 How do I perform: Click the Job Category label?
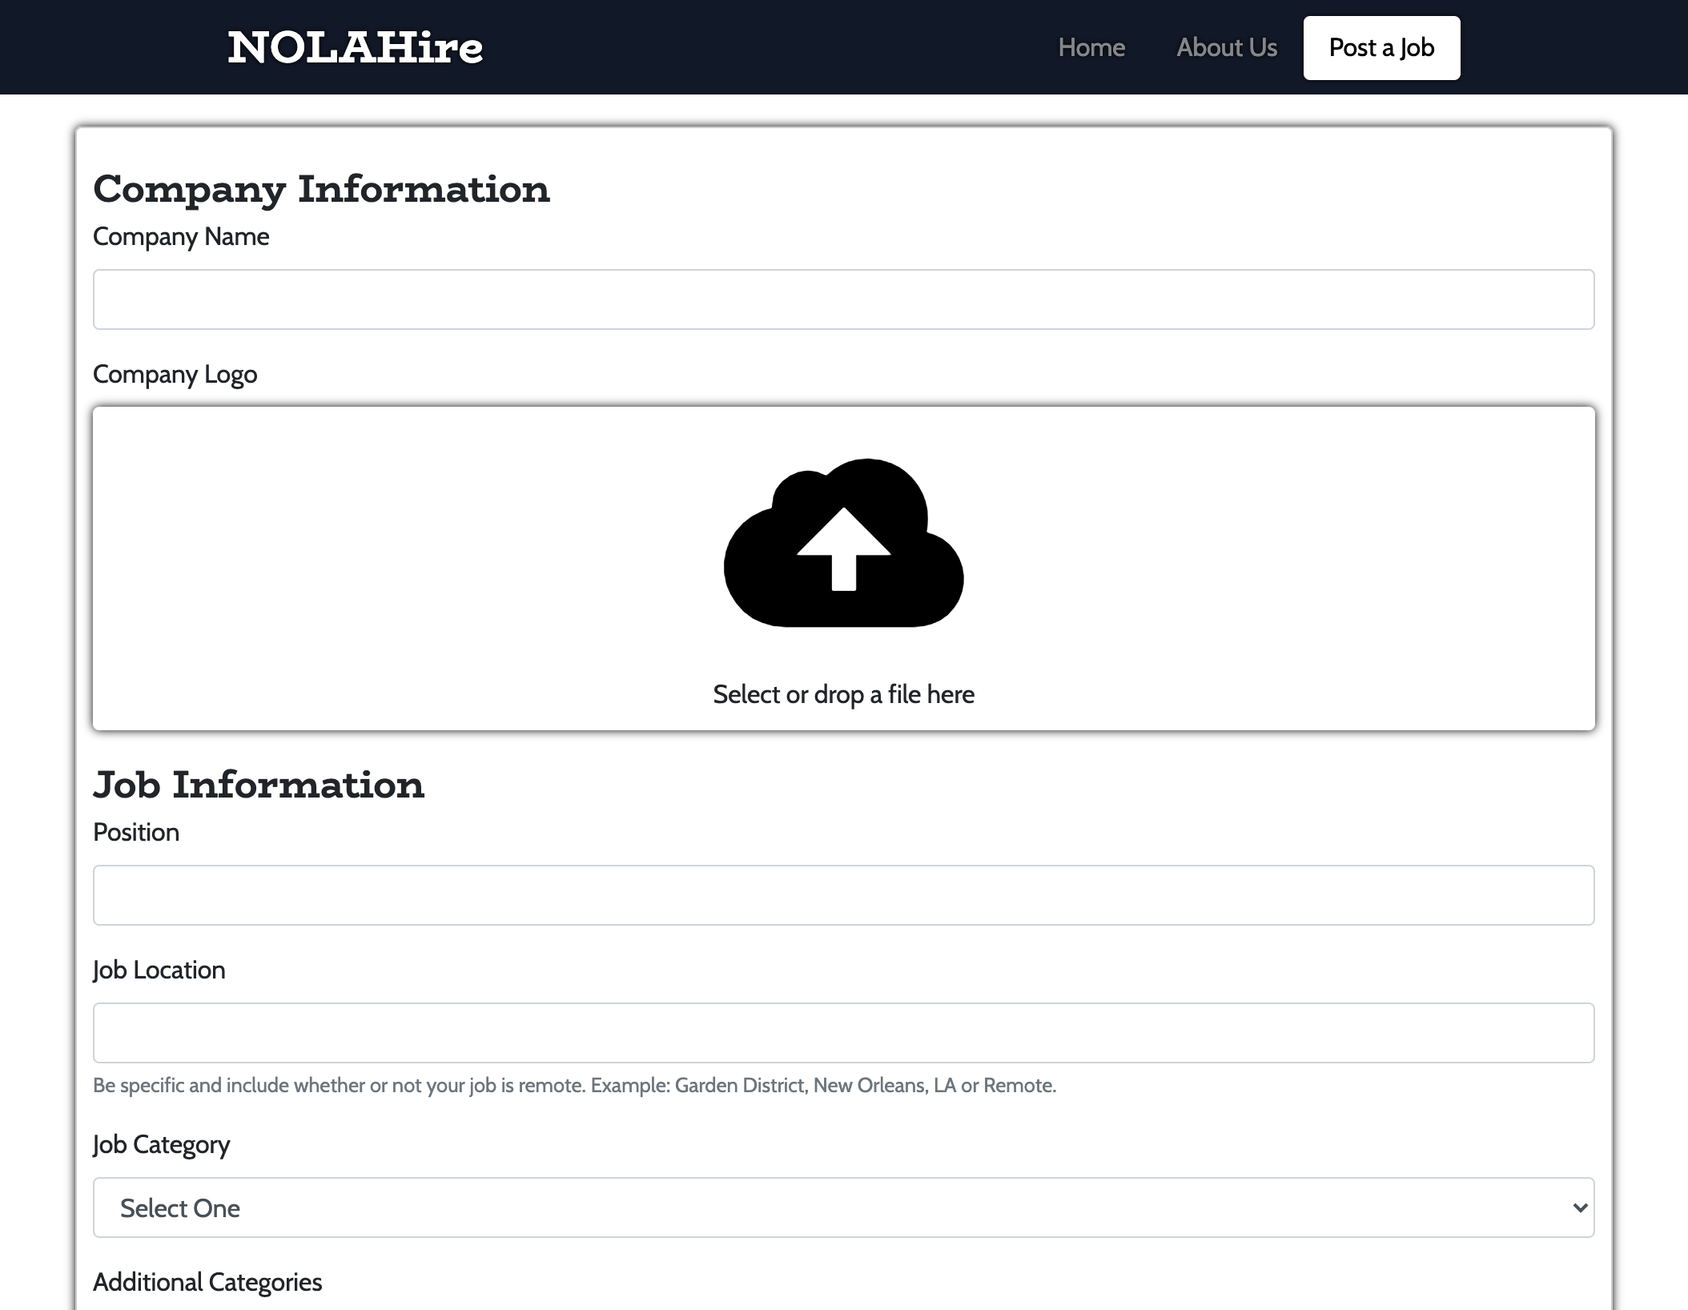pos(161,1144)
